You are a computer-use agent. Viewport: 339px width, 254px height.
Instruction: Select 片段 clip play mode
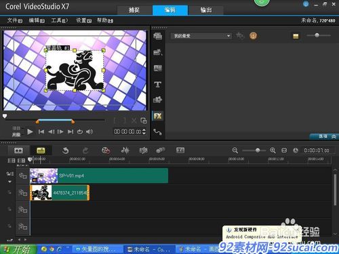pyautogui.click(x=16, y=135)
